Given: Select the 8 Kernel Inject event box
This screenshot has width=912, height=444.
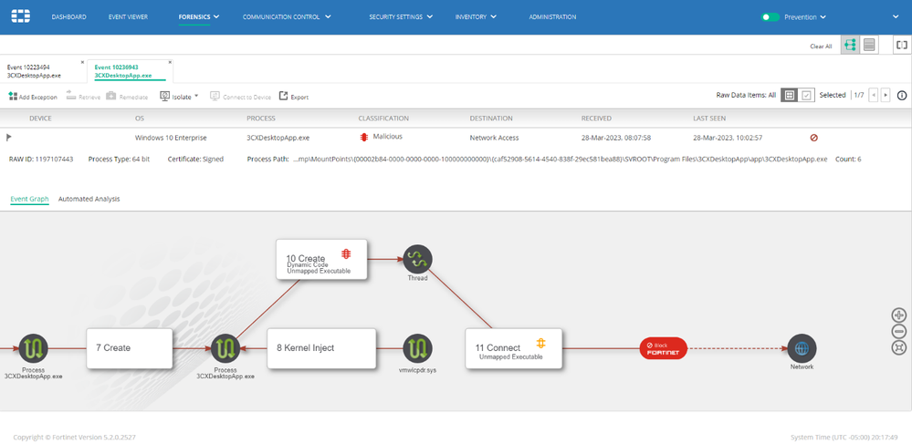Looking at the screenshot, I should click(x=321, y=348).
